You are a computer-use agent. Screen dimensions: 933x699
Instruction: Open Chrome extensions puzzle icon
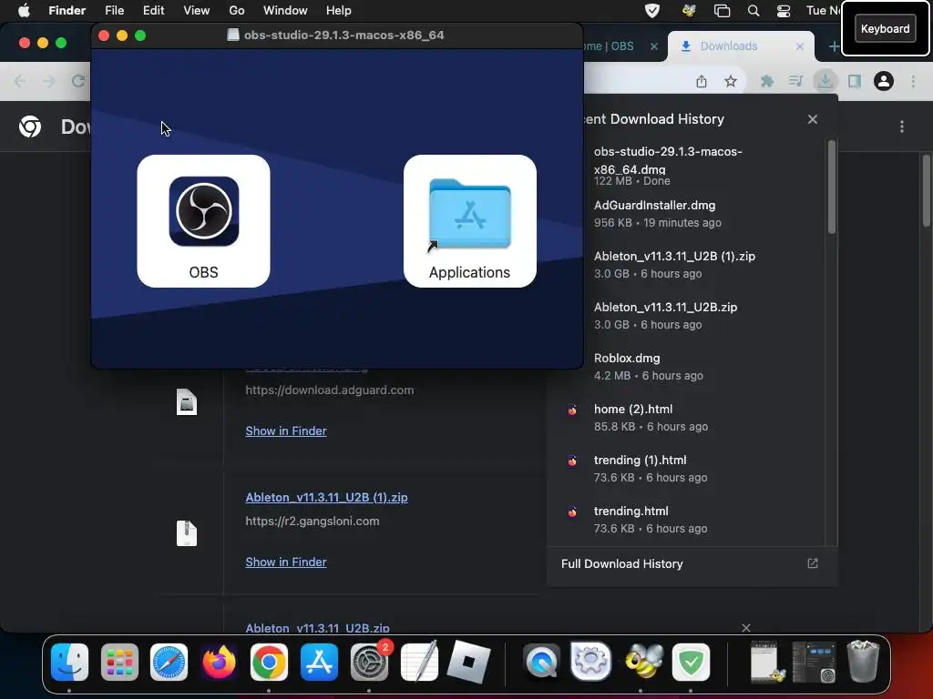[767, 81]
